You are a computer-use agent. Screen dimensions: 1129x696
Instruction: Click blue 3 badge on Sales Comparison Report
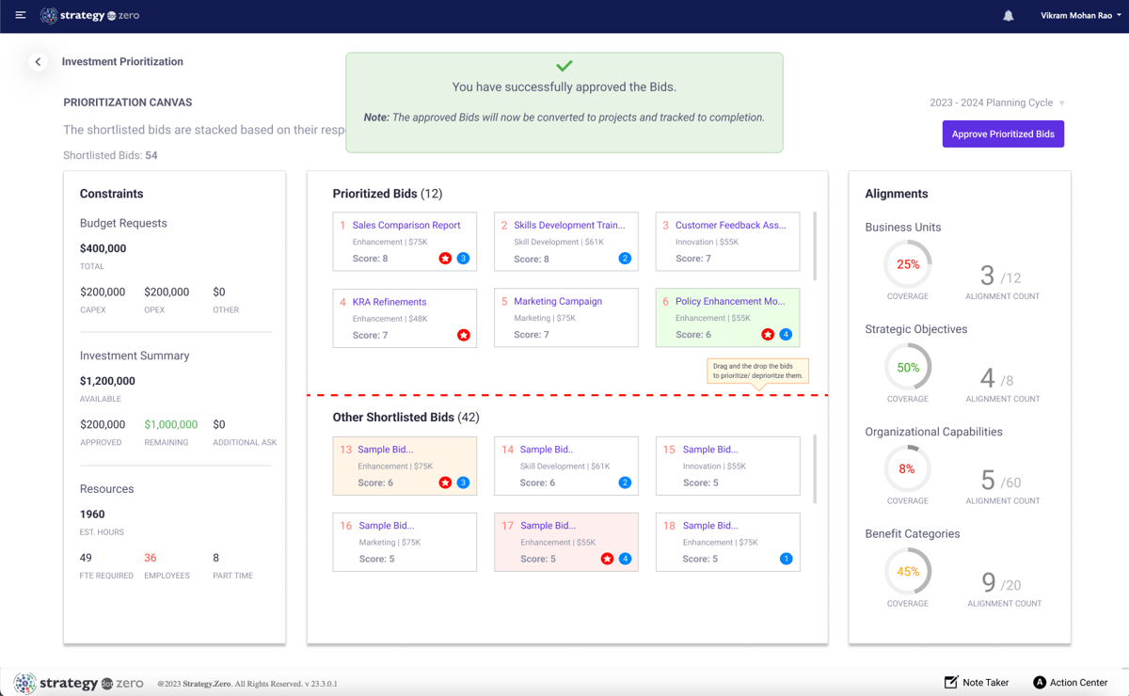463,259
